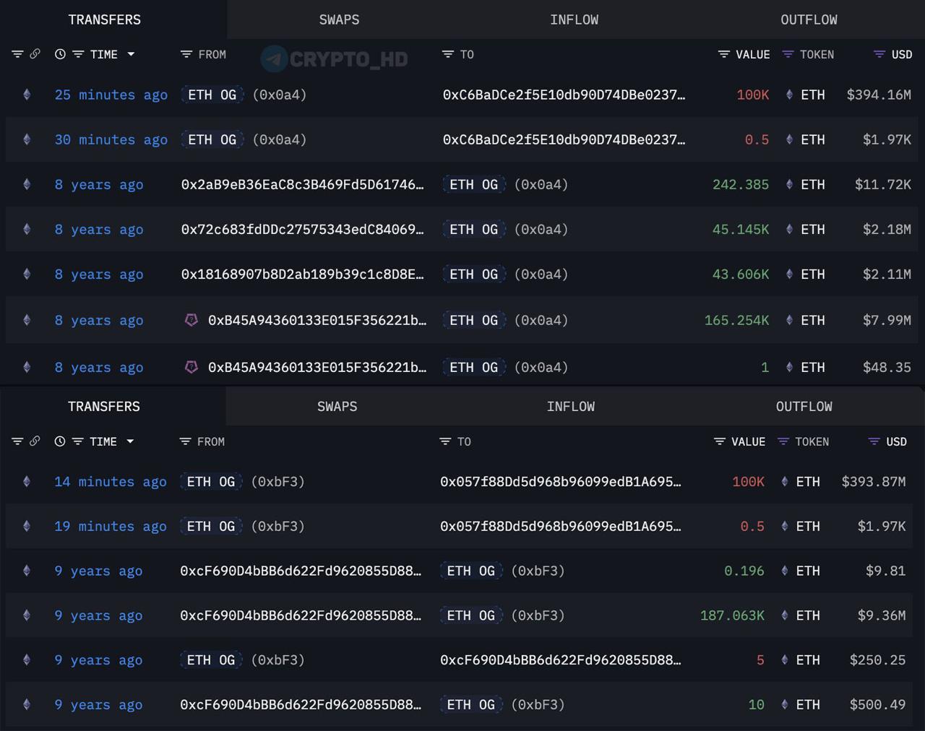Open the USD filter in the upper table
Image resolution: width=925 pixels, height=731 pixels.
[879, 54]
